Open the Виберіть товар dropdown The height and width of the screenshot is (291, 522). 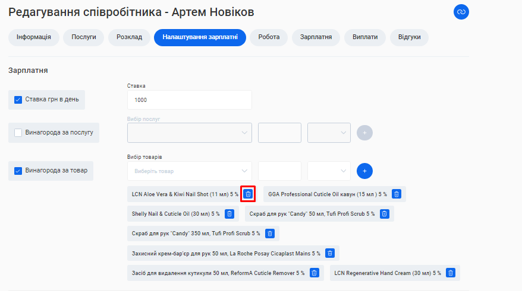[190, 171]
